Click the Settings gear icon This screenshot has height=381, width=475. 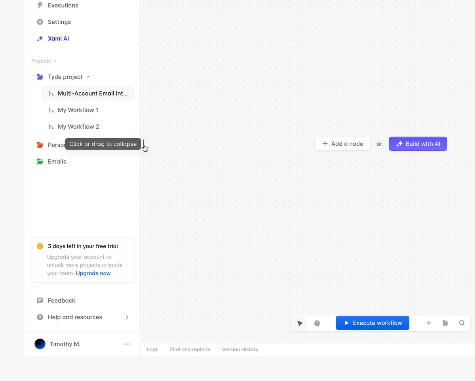click(x=40, y=22)
